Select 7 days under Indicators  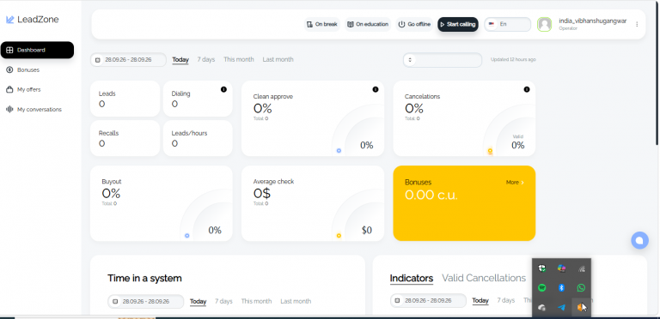tap(506, 300)
